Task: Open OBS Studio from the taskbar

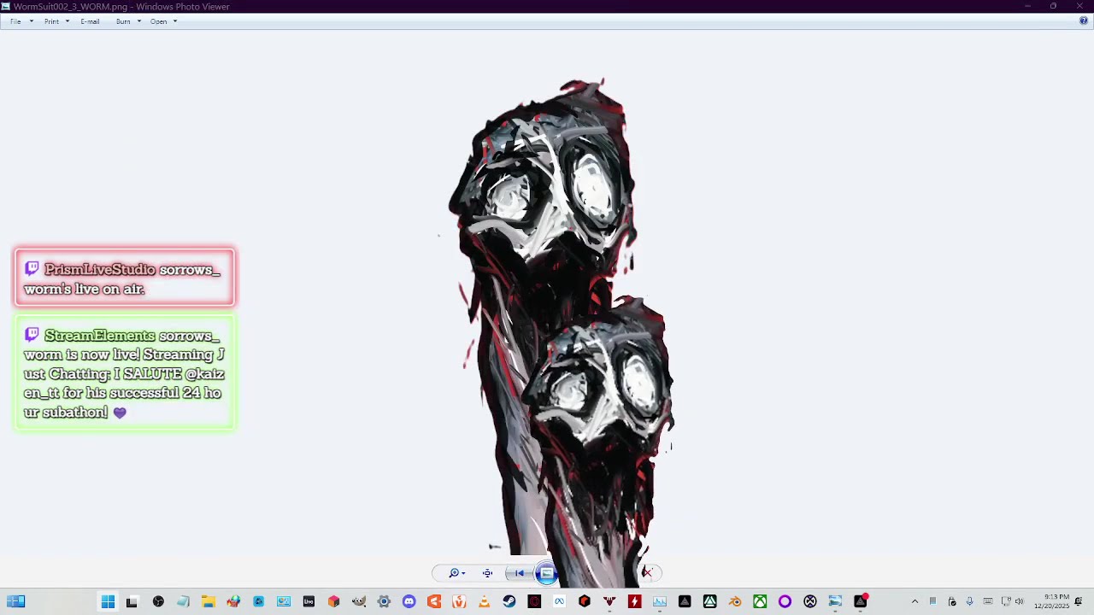Action: pos(158,602)
